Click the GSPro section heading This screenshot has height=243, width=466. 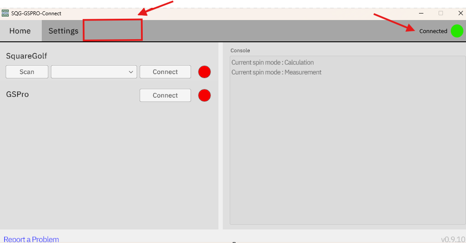pos(17,94)
